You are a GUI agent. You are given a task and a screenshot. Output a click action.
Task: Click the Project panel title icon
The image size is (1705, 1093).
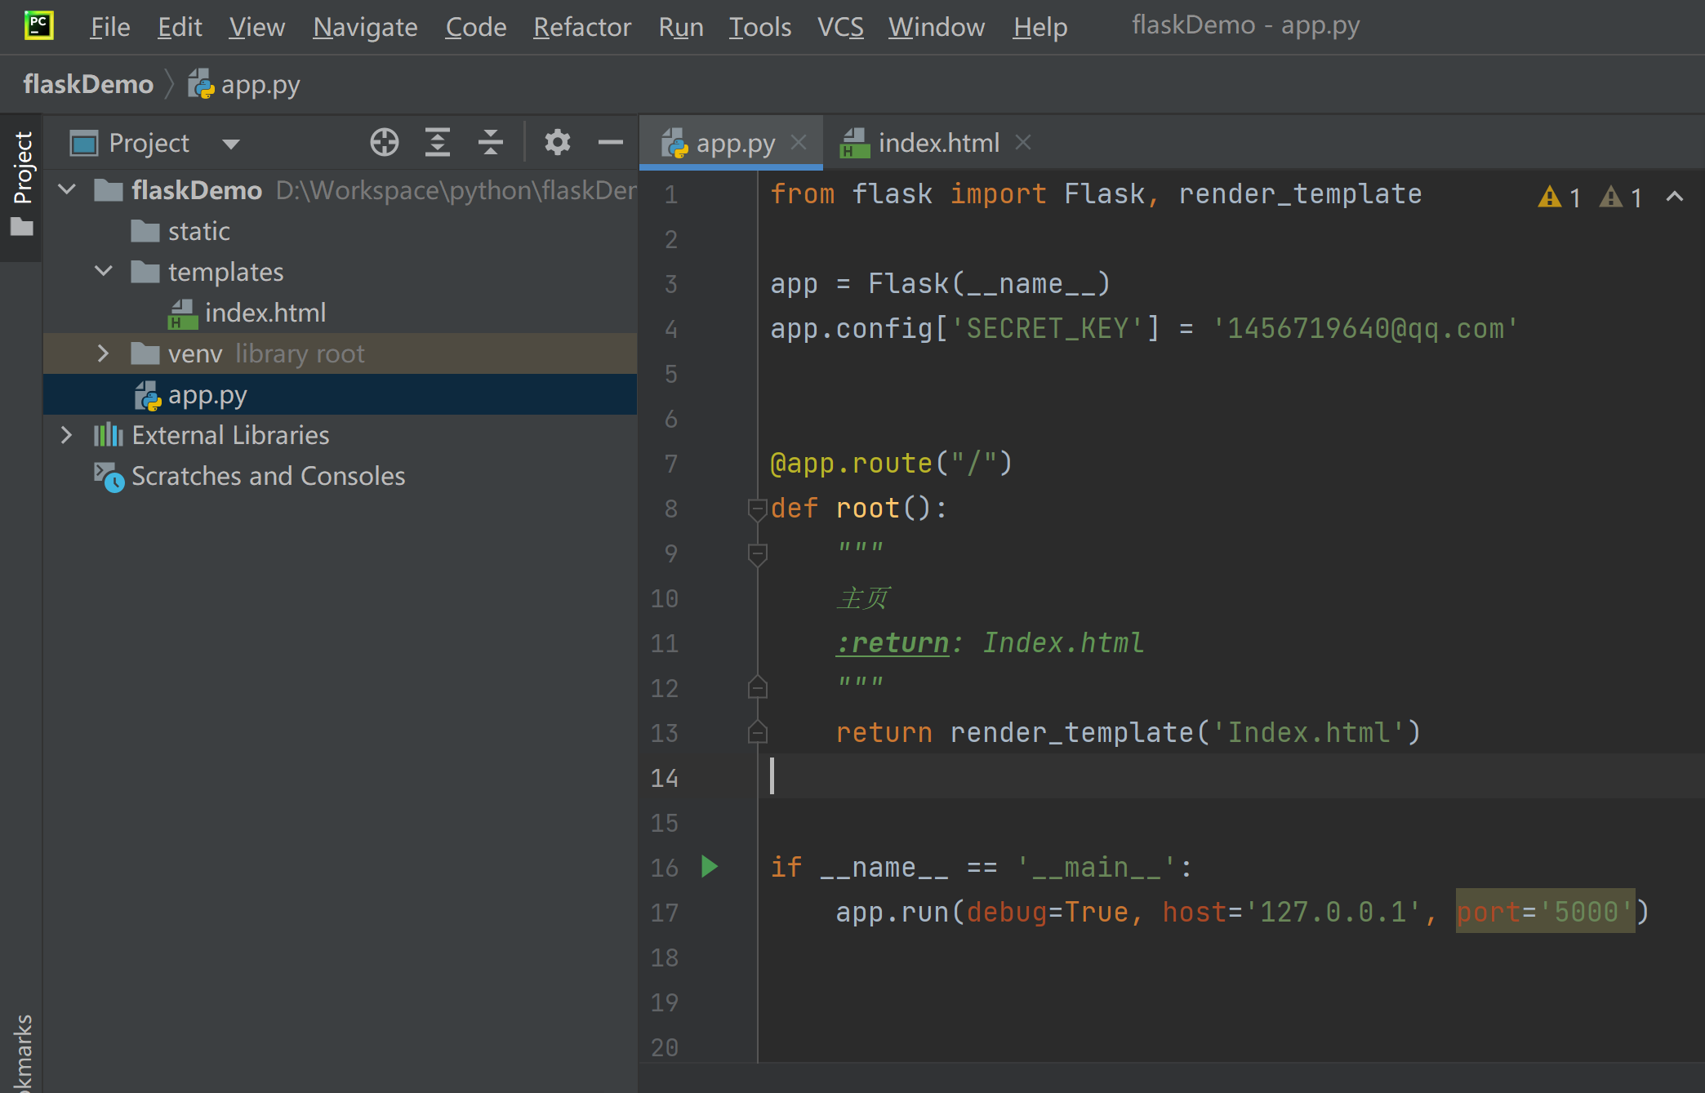(84, 144)
